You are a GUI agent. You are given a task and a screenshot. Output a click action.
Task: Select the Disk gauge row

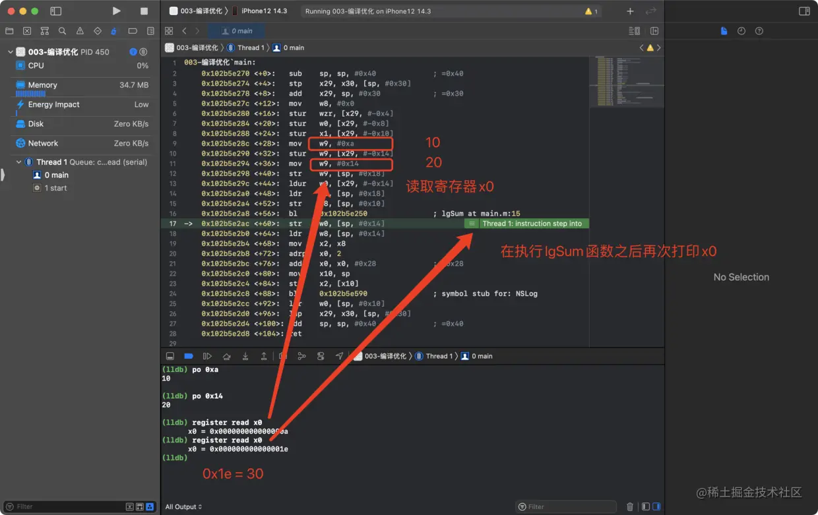82,124
